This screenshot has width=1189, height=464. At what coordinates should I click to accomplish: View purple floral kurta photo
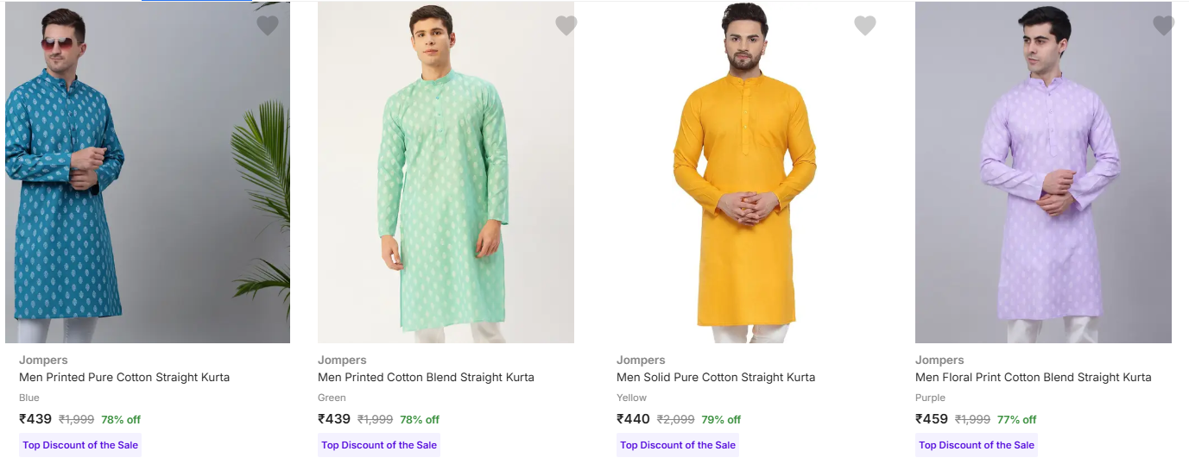[1043, 172]
